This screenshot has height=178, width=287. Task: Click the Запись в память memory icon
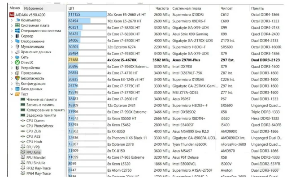(23, 105)
